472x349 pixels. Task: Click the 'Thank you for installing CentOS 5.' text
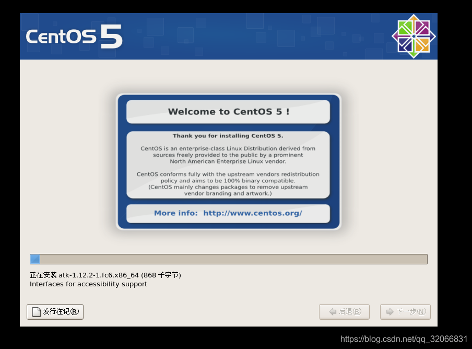(x=228, y=136)
